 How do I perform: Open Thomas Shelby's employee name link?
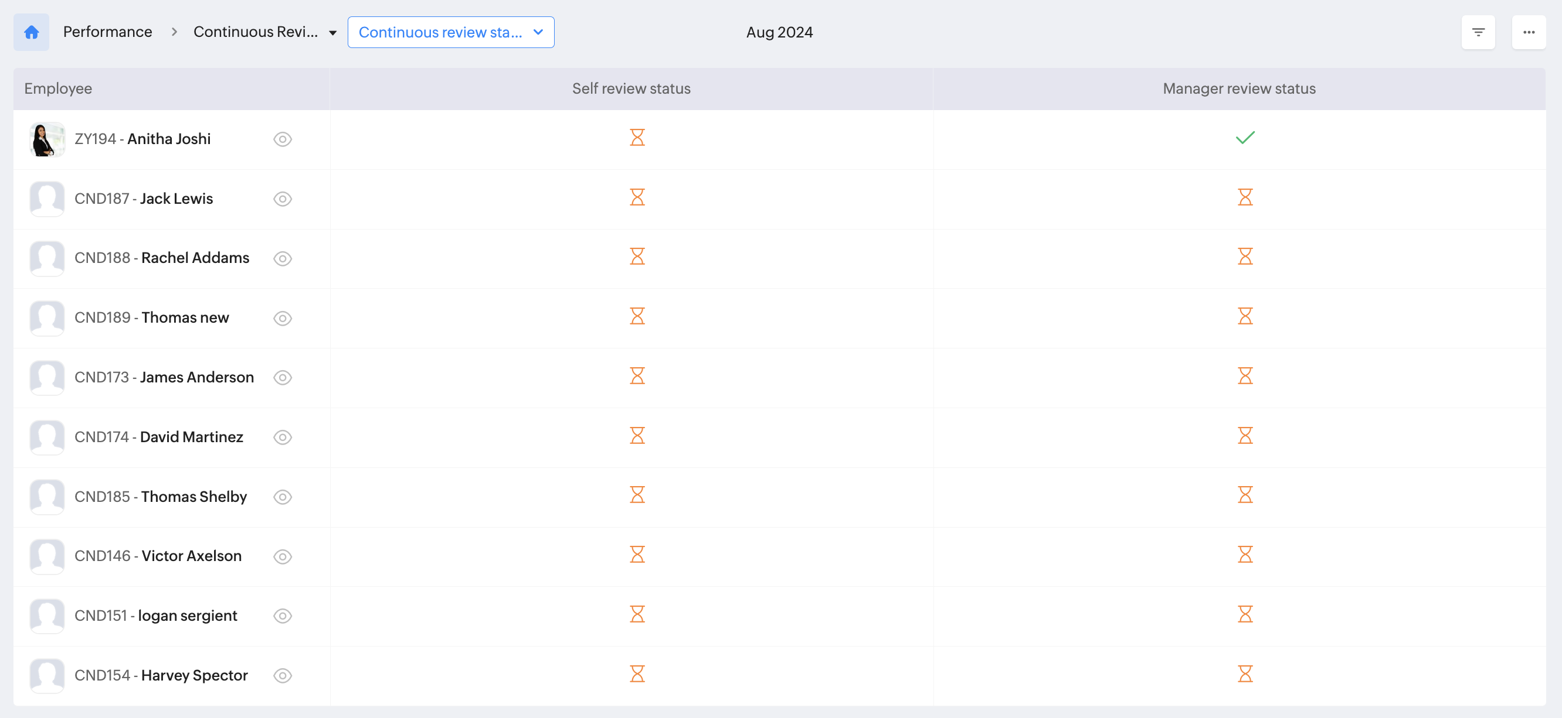point(193,497)
